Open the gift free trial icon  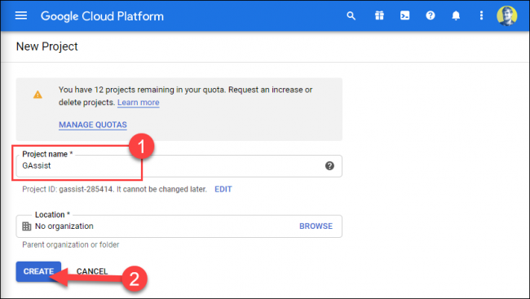379,15
